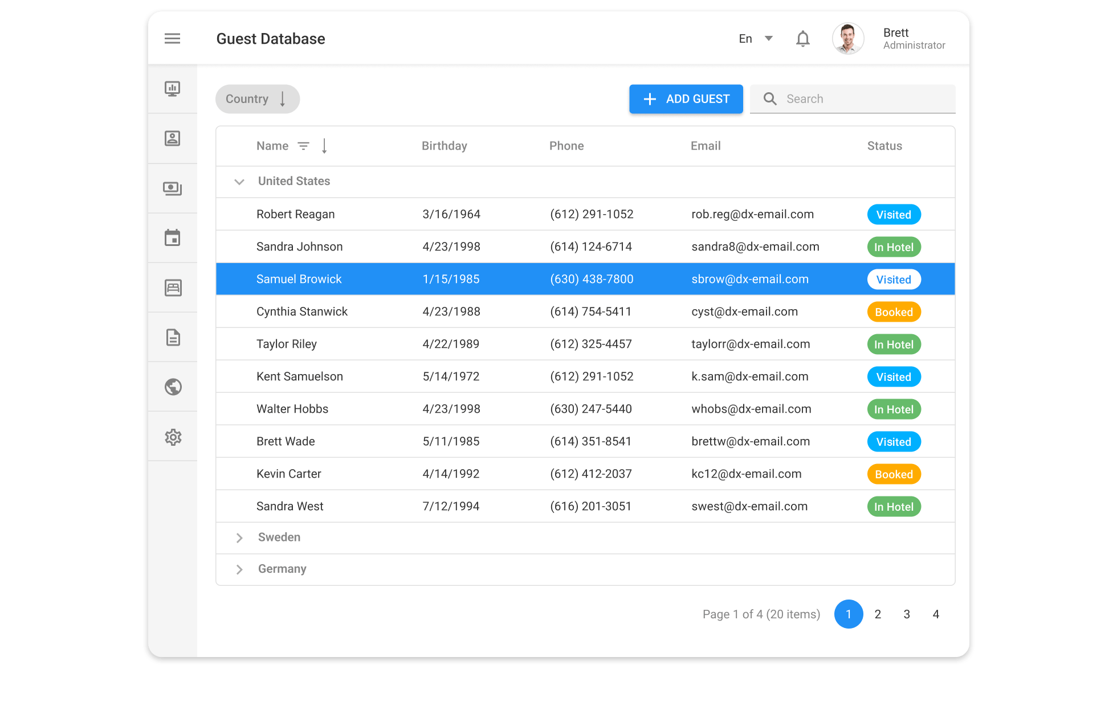1117x706 pixels.
Task: Click the ADD GUEST button
Action: click(686, 99)
